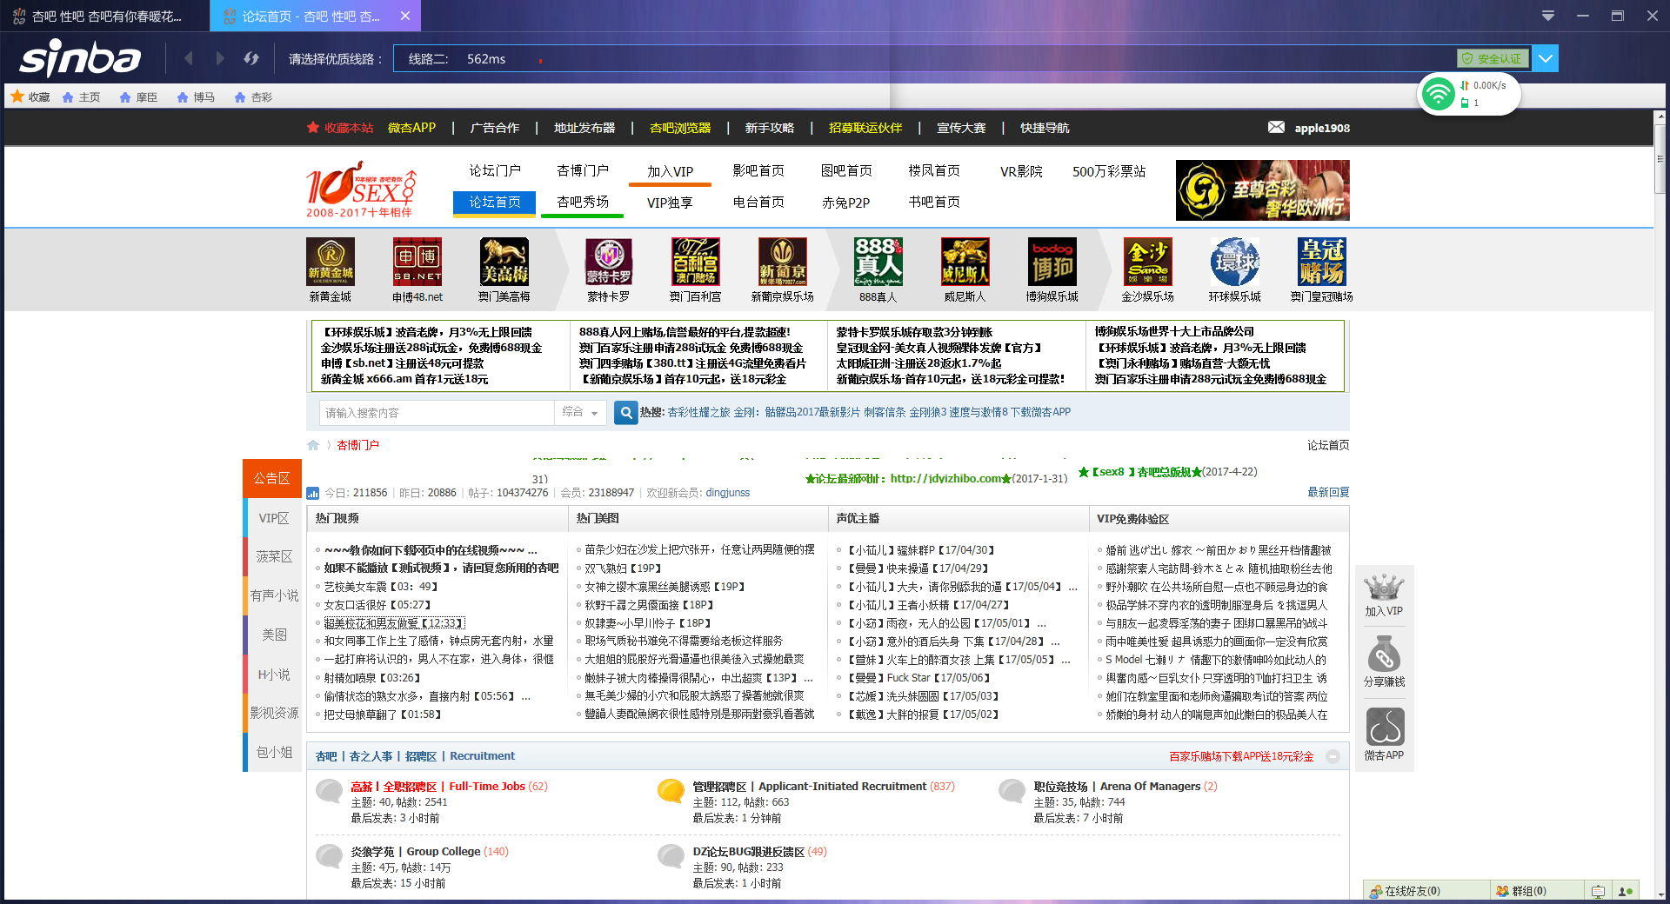Expand the blue line selection dropdown arrow

1546,58
